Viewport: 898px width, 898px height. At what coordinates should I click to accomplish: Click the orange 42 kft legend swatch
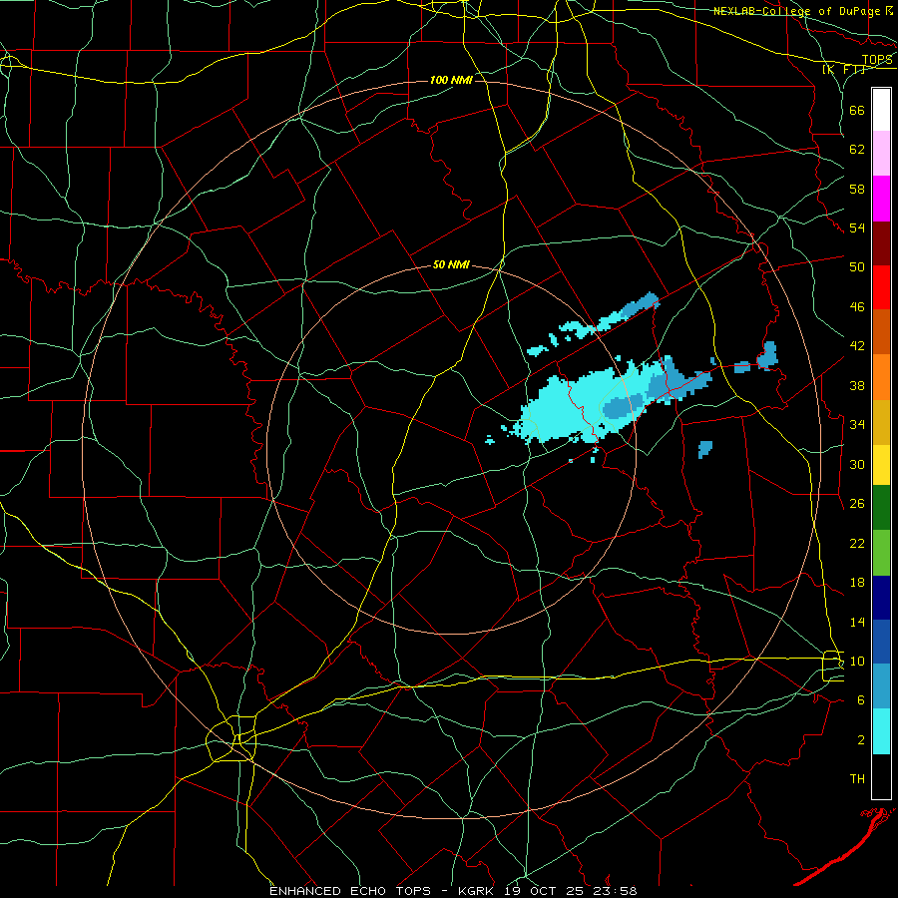[x=881, y=376]
